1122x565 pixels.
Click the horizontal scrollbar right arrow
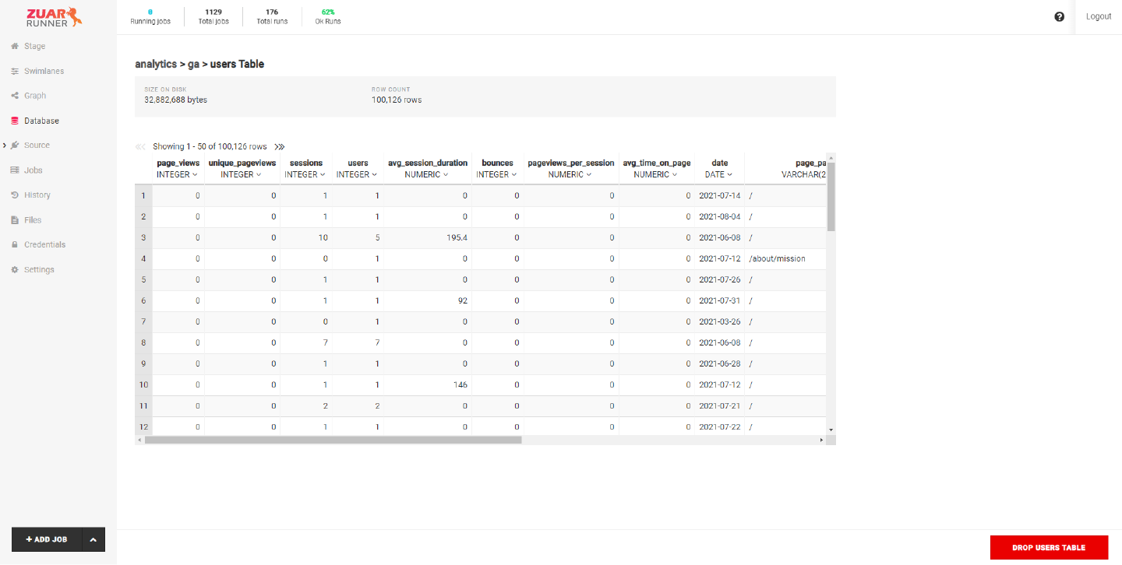[x=821, y=440]
